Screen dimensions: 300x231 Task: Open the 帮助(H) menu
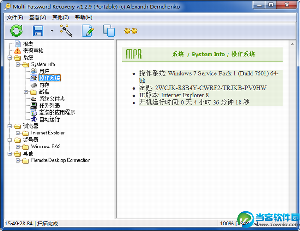[84, 18]
